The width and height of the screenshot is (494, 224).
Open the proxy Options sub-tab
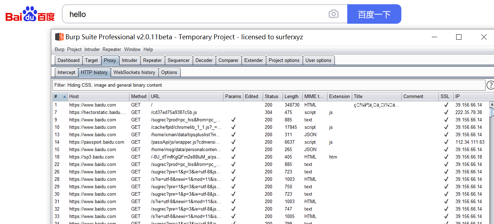pos(169,73)
